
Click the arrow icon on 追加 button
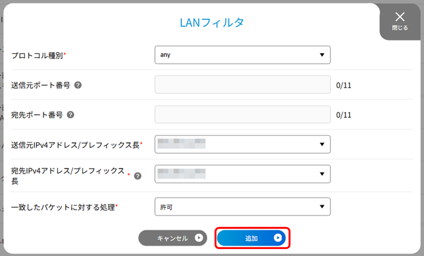278,238
